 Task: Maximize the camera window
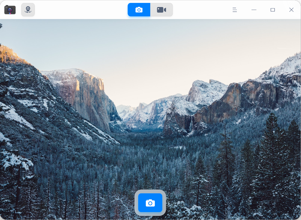coord(273,10)
